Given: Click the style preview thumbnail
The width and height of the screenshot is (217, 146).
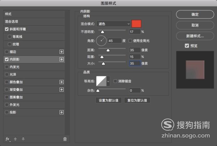Looking at the screenshot, I should pos(195,70).
